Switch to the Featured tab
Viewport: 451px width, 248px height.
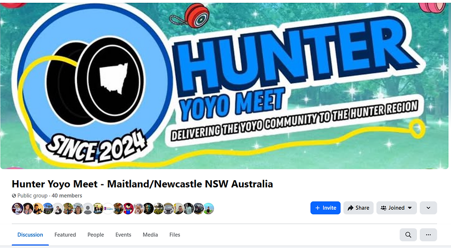click(x=65, y=235)
